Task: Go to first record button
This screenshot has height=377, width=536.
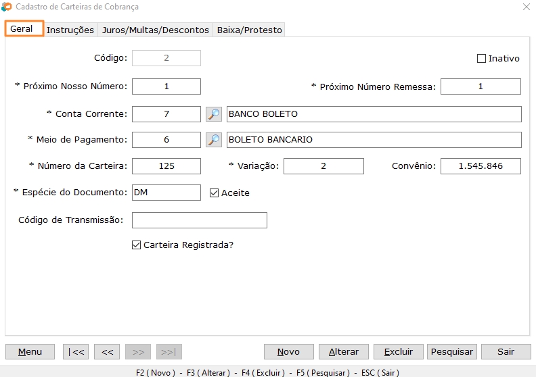Action: (x=76, y=352)
